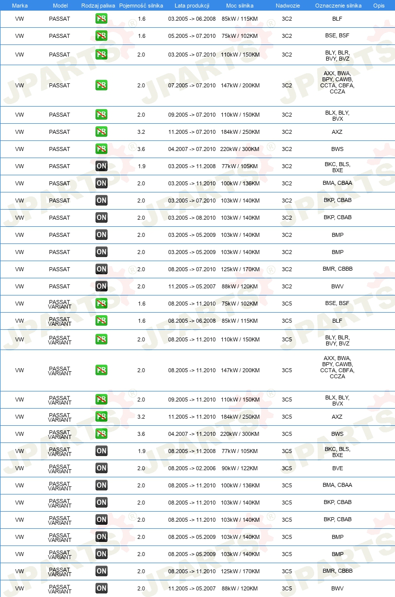Click the petrol icon in the 11.2005 -> 11.2010 row
395x597 pixels.
tap(102, 417)
